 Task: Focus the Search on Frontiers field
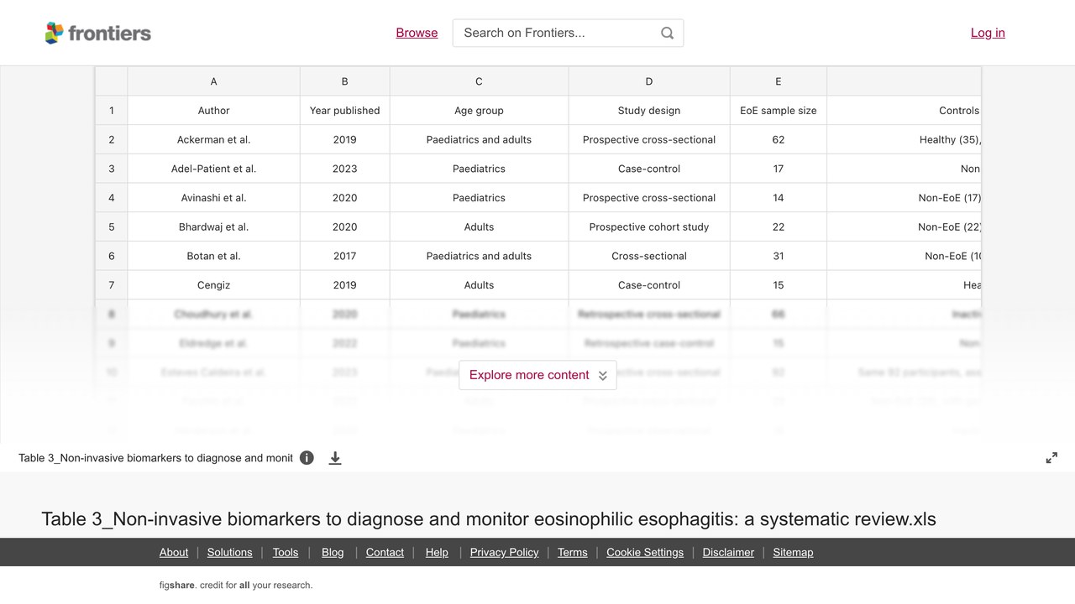pyautogui.click(x=568, y=33)
